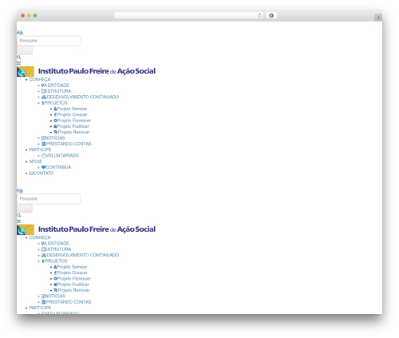This screenshot has height=338, width=399.
Task: Open A ENTIDADE in the lower duplicate menu
Action: [55, 244]
